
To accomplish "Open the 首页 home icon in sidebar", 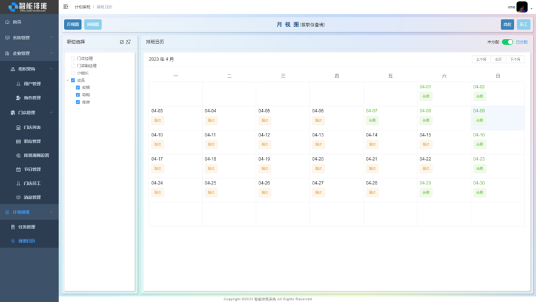I will pos(7,22).
